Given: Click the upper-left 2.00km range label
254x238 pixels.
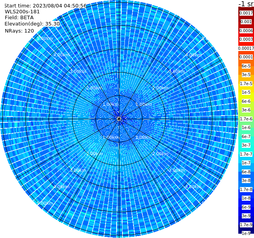Looking at the screenshot, I should [x=95, y=88].
